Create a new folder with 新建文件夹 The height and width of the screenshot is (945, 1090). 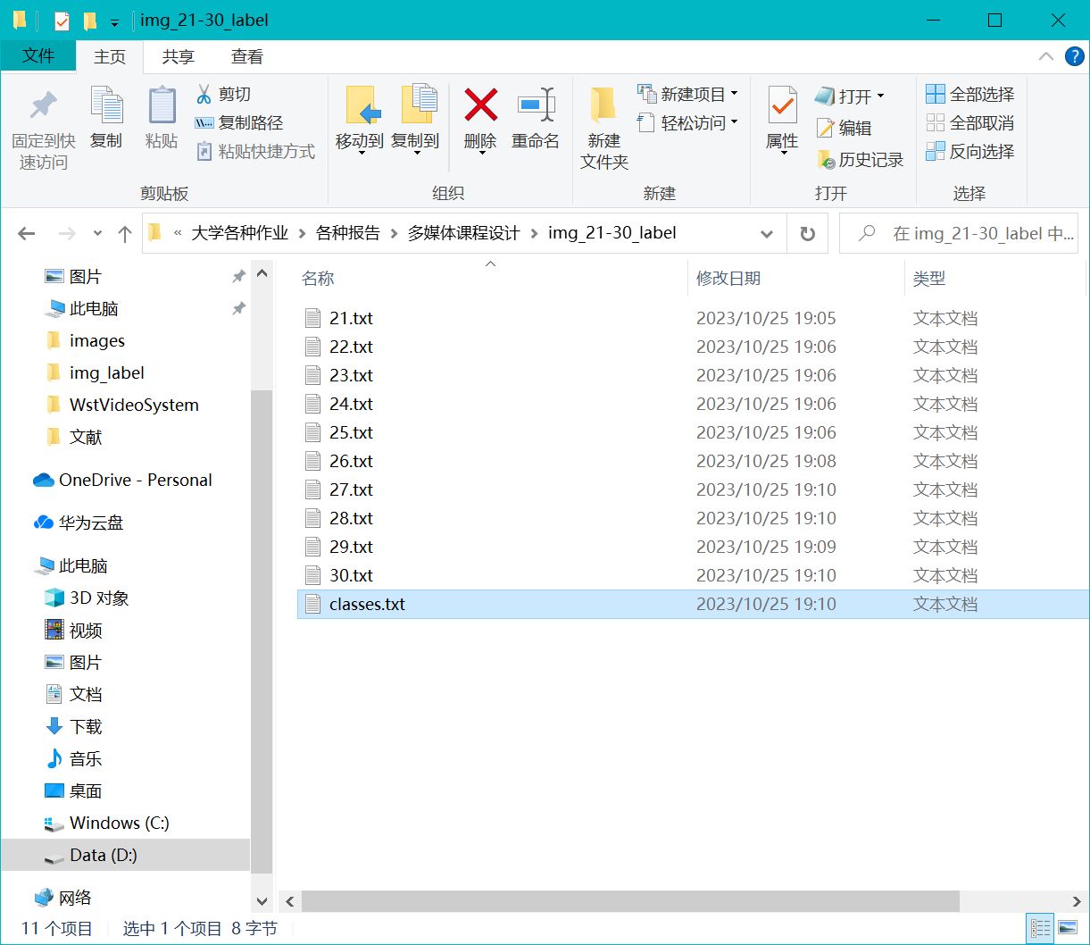tap(604, 128)
